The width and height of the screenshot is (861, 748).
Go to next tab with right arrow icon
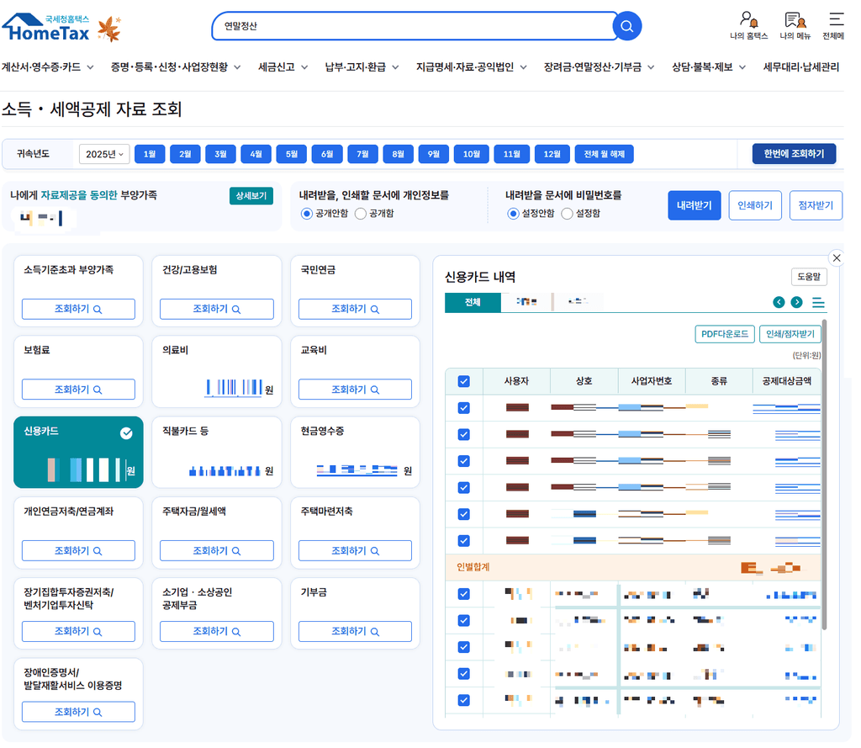pyautogui.click(x=796, y=302)
